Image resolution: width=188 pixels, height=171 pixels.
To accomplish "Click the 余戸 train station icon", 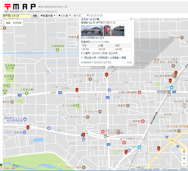I will pos(171,87).
